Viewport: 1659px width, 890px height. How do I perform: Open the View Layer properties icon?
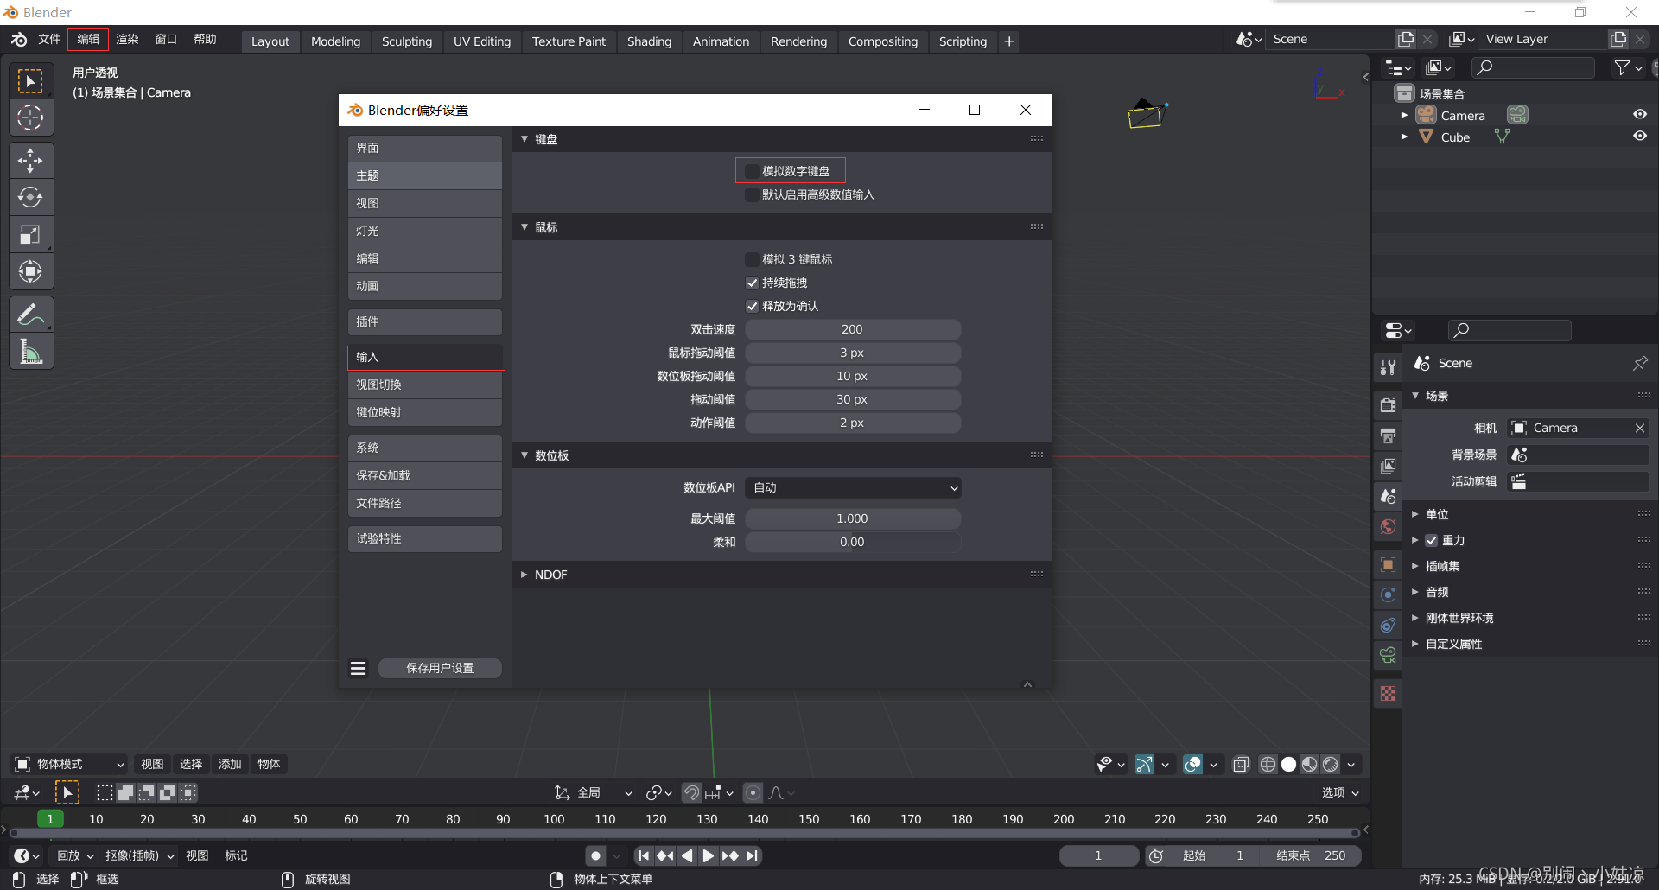(1388, 466)
